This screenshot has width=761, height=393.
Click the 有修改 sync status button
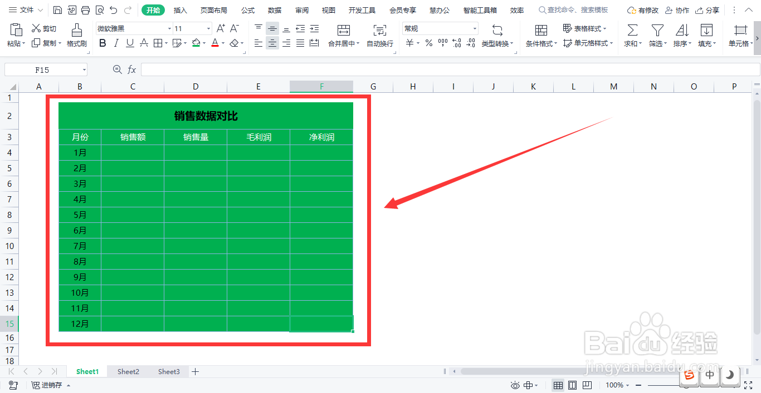pyautogui.click(x=643, y=10)
